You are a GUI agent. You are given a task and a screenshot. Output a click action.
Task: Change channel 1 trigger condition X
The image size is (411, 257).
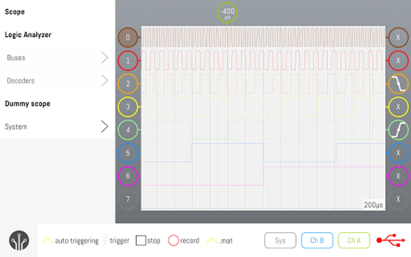pos(398,61)
